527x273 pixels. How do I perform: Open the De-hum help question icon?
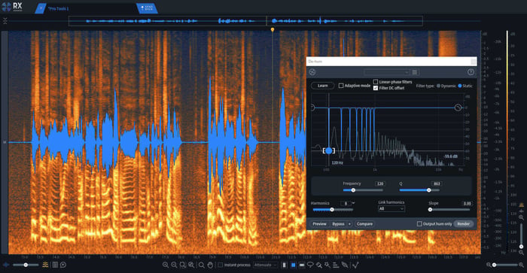pos(471,72)
